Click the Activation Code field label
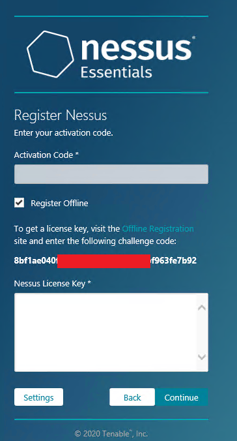This screenshot has height=441, width=237. pyautogui.click(x=46, y=155)
